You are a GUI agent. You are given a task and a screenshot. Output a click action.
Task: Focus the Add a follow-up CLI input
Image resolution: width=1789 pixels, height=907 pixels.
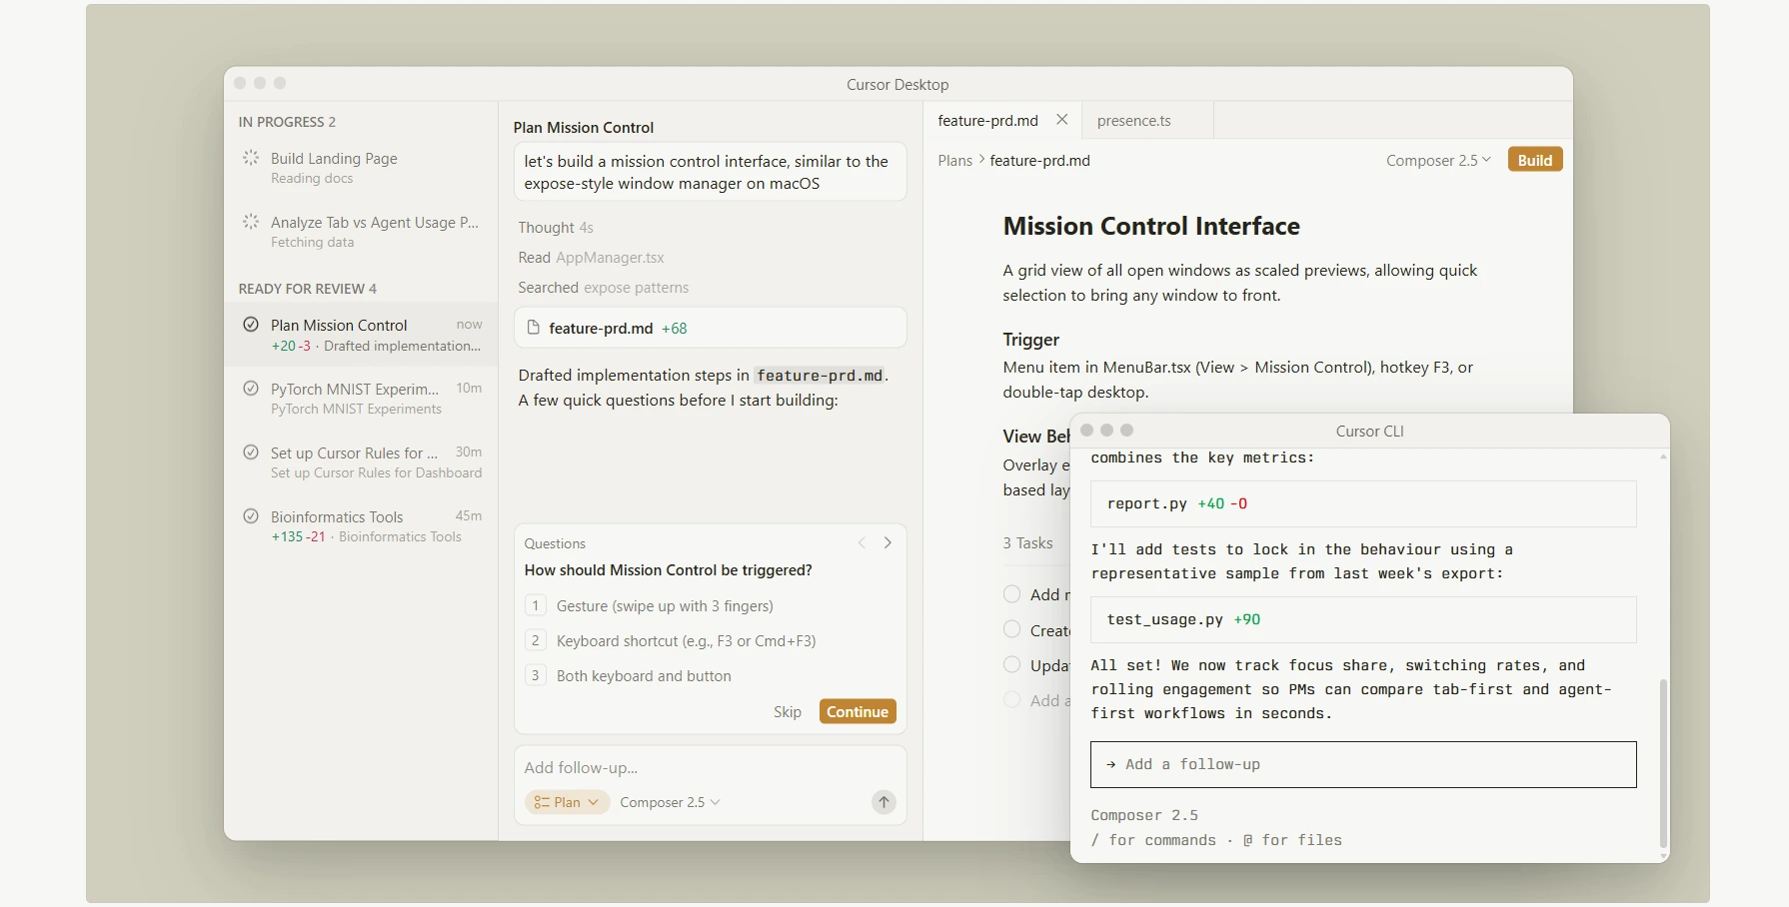click(1363, 764)
